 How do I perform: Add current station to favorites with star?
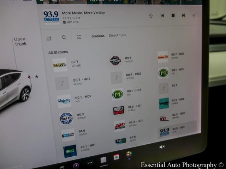pyautogui.click(x=151, y=15)
